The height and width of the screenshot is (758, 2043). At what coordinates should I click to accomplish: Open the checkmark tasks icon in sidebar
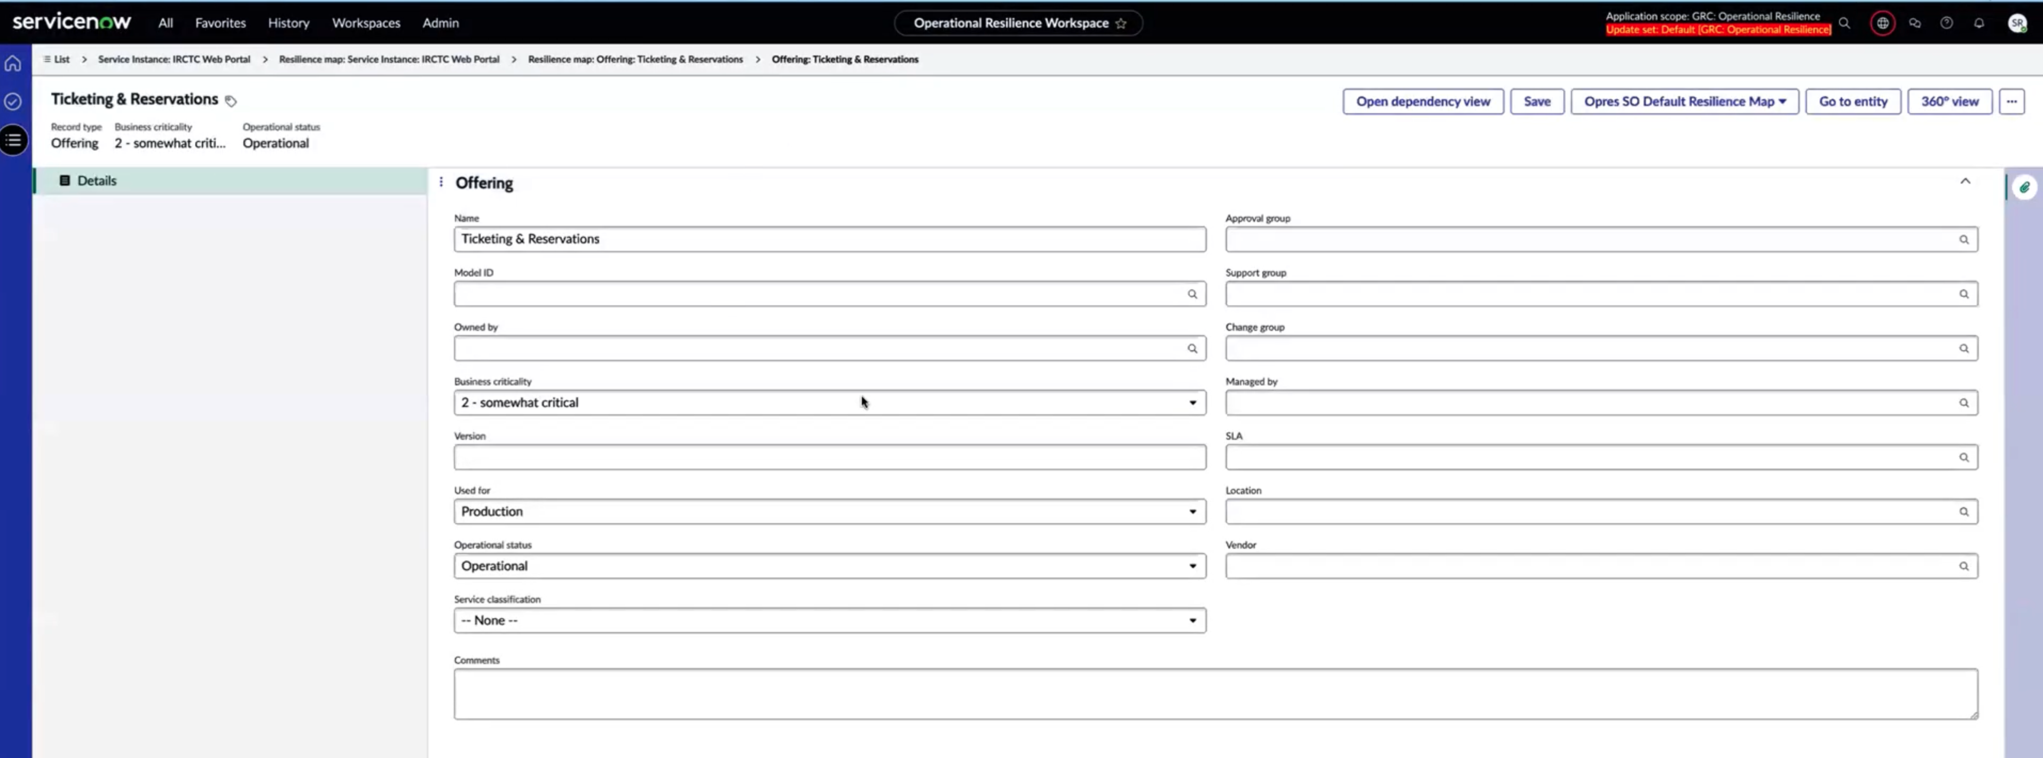pyautogui.click(x=13, y=101)
